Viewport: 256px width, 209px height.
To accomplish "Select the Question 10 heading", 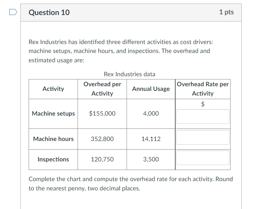I will click(x=49, y=13).
